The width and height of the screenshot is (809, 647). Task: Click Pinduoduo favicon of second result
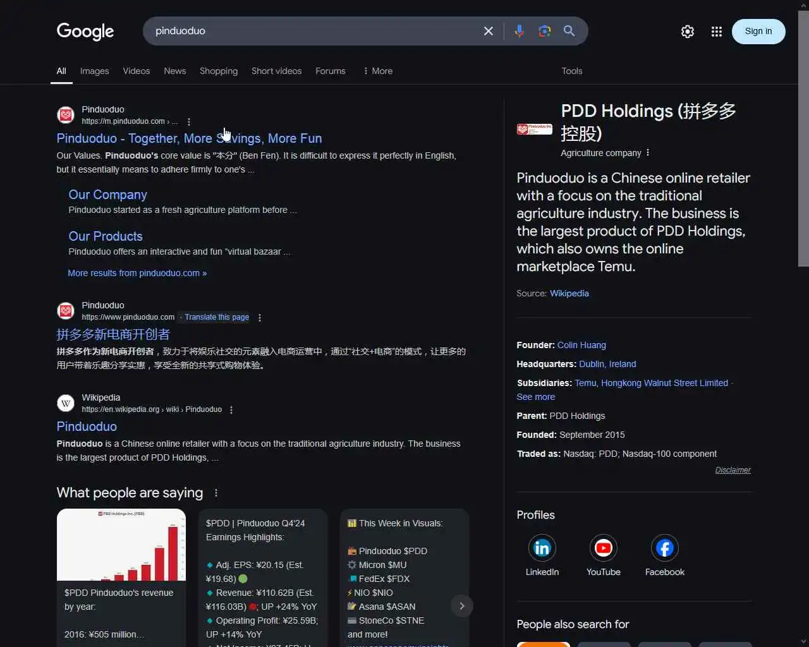66,311
